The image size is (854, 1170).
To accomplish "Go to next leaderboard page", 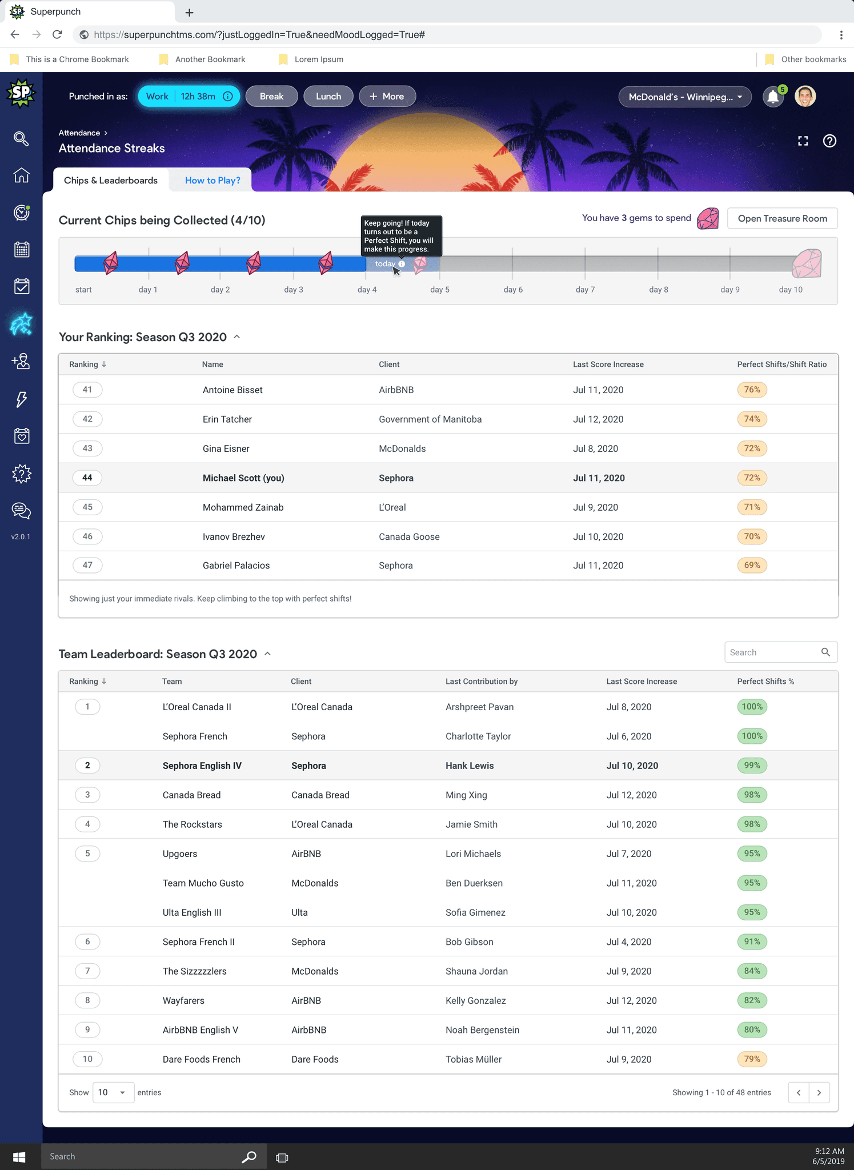I will (x=819, y=1092).
